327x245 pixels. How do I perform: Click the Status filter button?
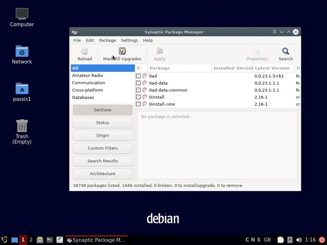click(x=103, y=122)
